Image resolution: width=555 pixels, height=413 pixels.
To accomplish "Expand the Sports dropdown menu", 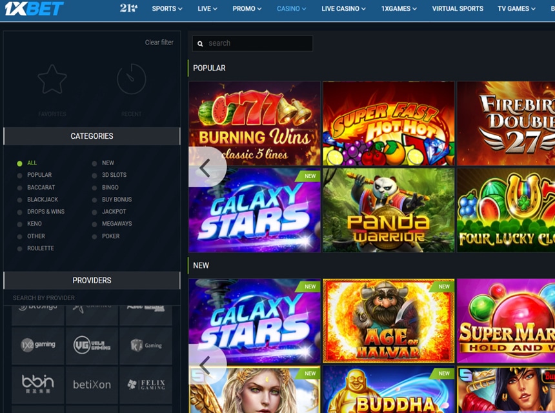I will (166, 9).
